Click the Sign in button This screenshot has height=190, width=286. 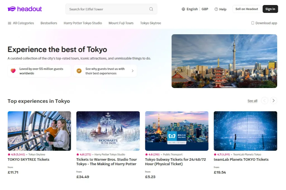point(270,9)
